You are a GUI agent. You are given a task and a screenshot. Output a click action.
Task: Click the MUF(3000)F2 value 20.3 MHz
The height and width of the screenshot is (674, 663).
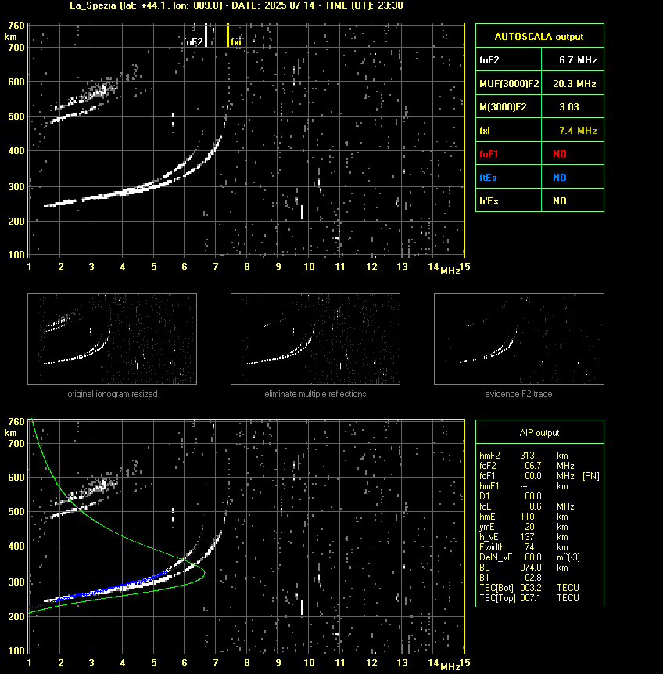(573, 84)
